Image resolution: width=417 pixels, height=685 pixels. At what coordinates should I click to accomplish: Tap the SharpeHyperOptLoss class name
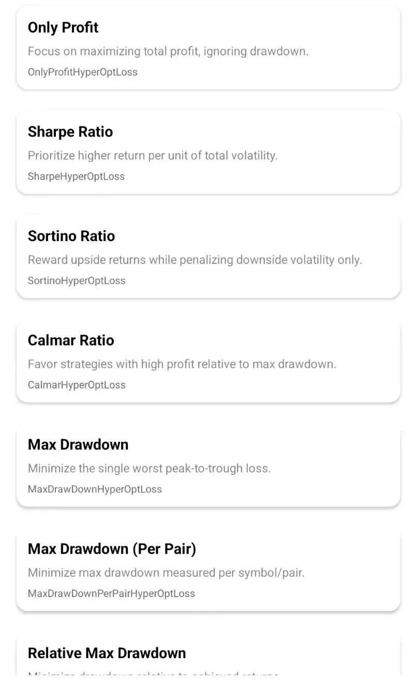76,176
